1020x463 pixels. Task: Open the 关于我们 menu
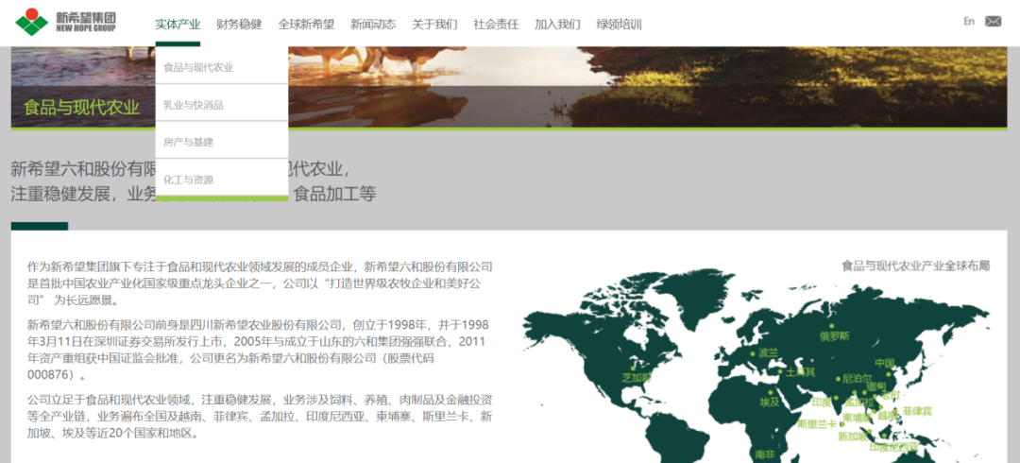pos(434,25)
